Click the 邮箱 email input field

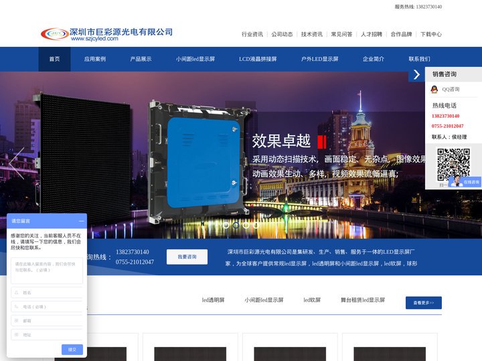pyautogui.click(x=47, y=321)
